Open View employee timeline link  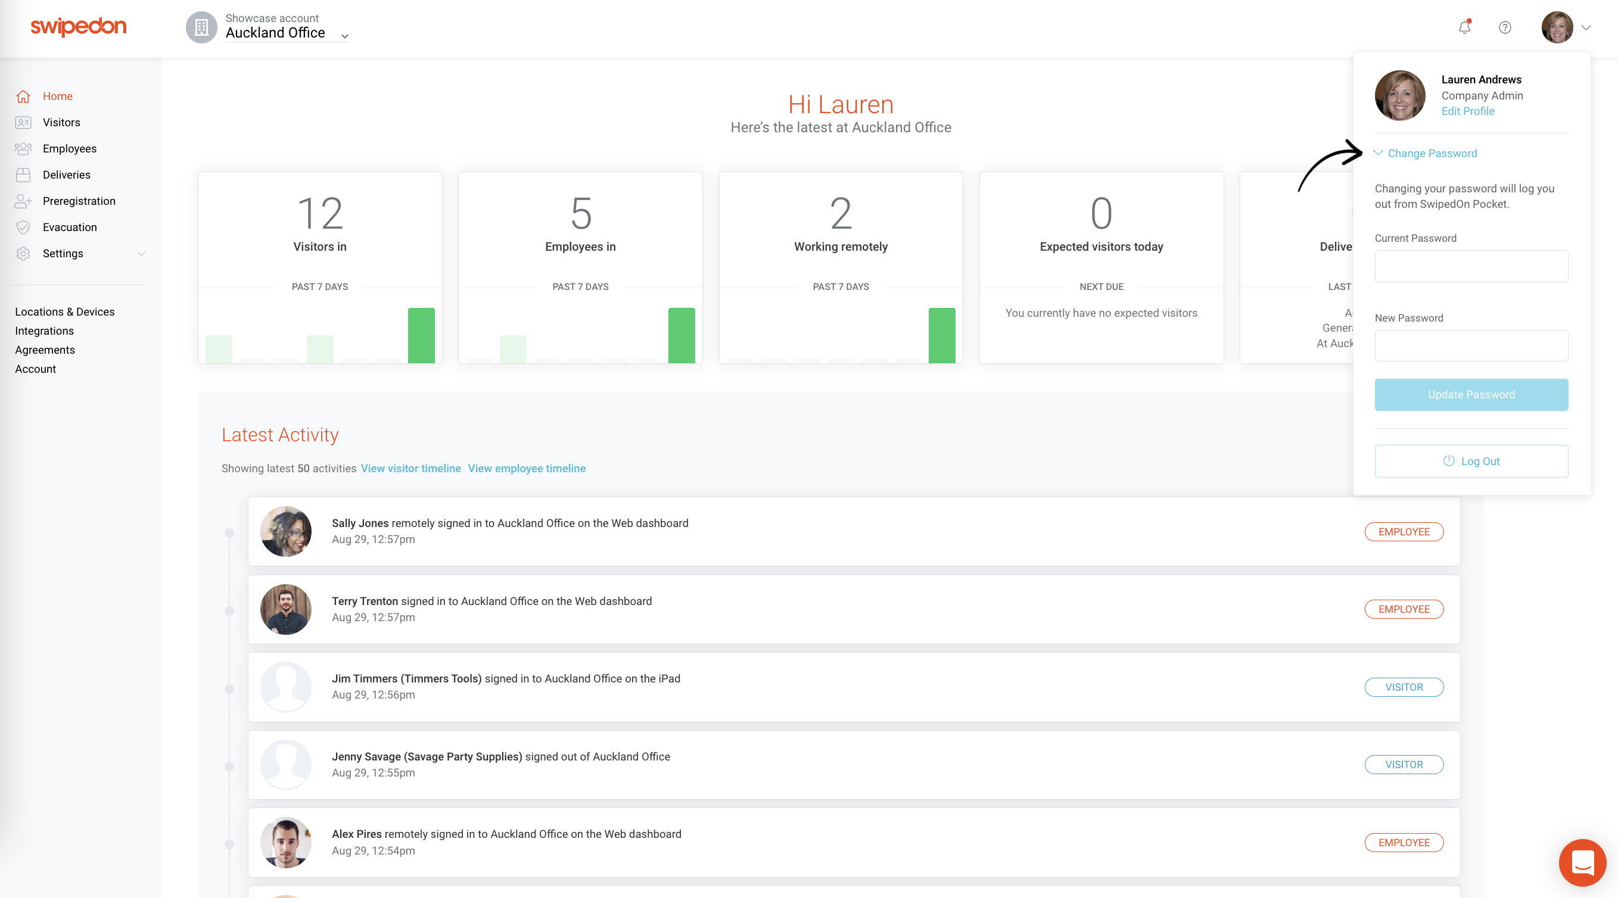click(527, 469)
